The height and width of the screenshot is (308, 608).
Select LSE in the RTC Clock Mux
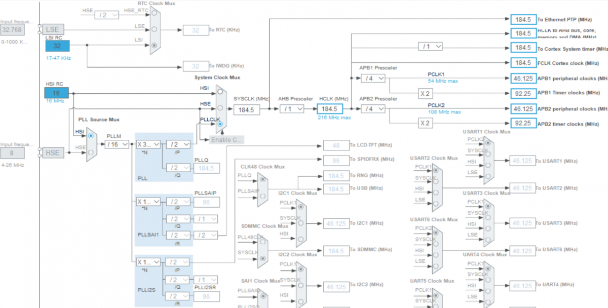155,30
